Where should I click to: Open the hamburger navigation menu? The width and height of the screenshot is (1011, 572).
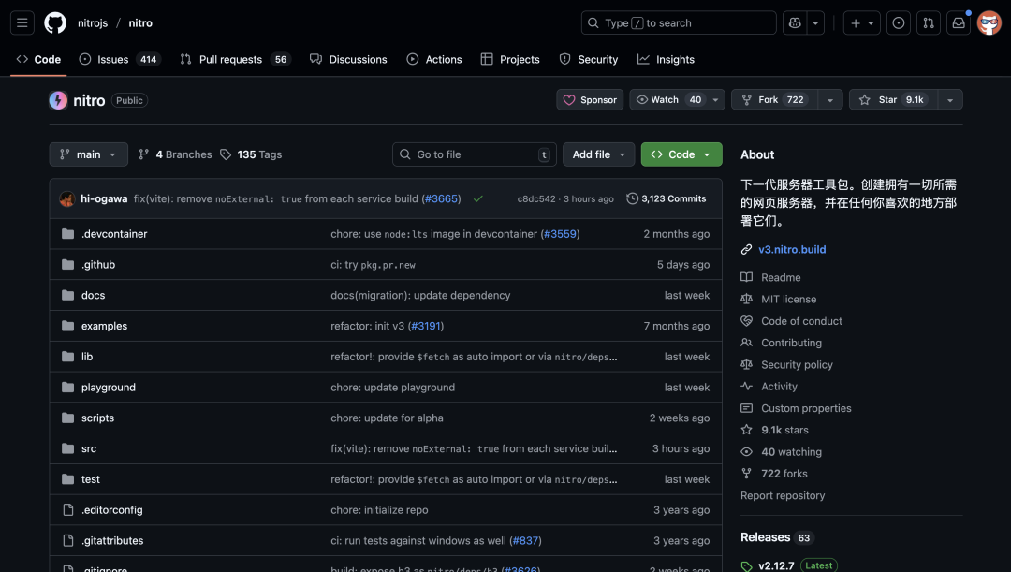click(x=22, y=23)
